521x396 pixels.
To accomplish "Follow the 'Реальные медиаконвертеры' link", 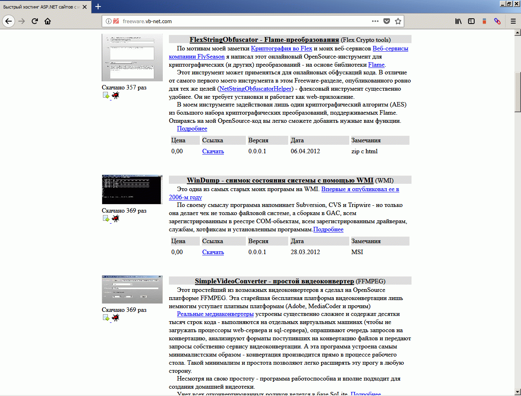I will (x=215, y=314).
